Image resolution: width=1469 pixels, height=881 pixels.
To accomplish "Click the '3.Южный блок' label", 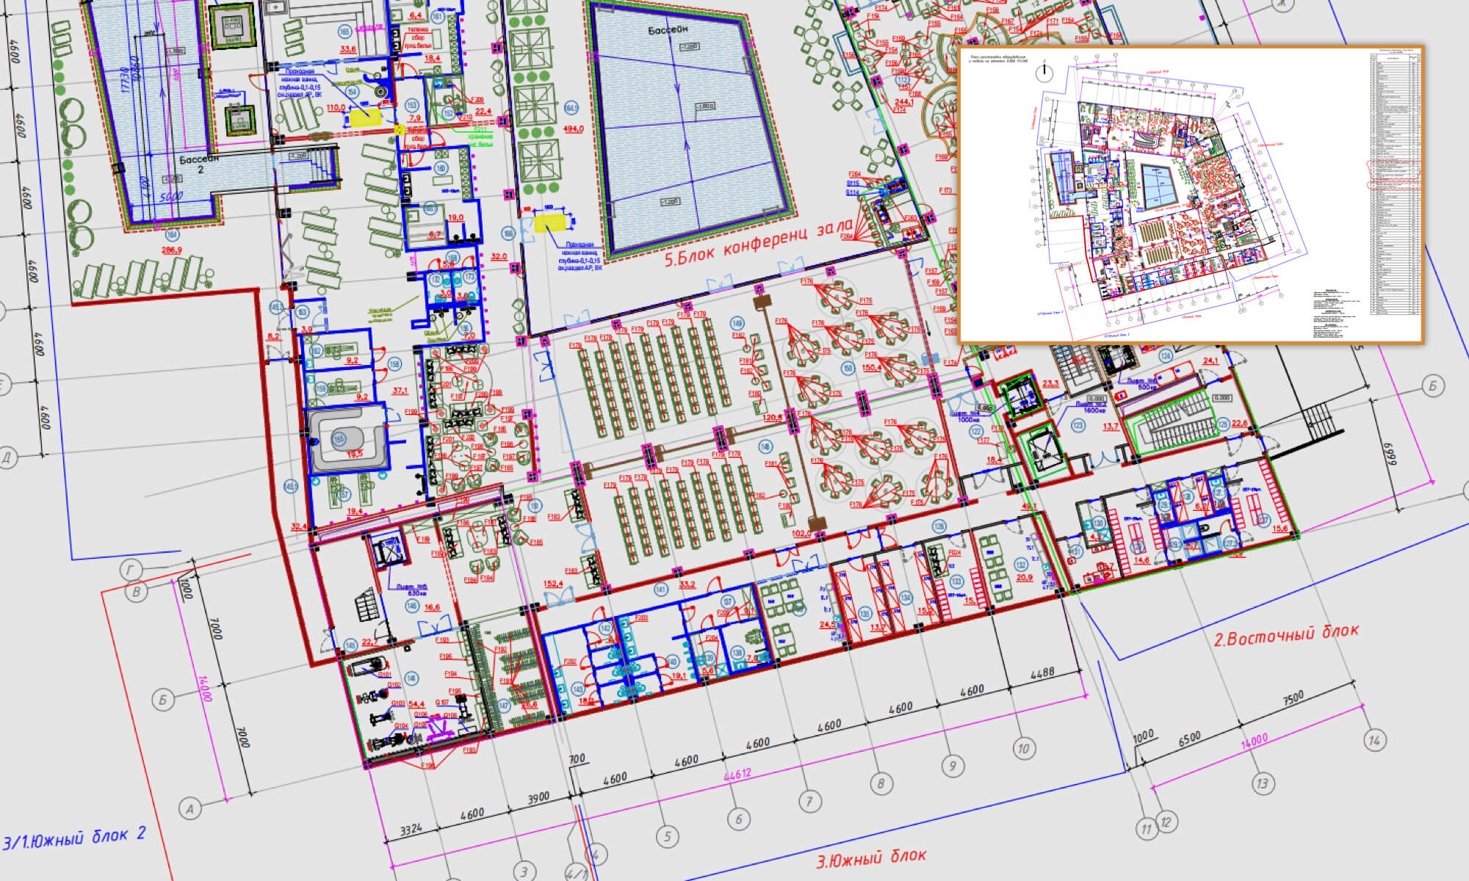I will [871, 858].
